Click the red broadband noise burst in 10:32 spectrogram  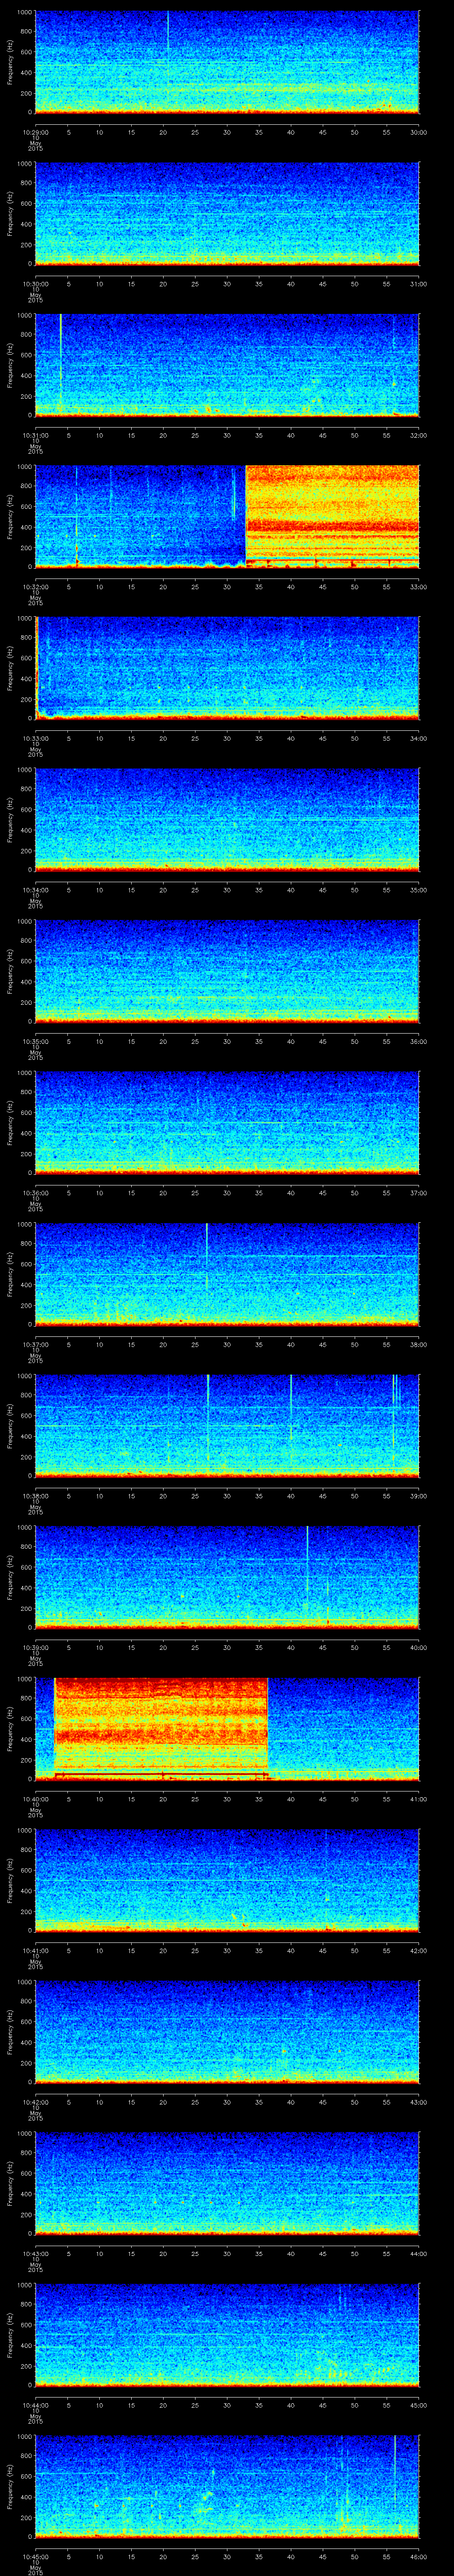tap(332, 517)
